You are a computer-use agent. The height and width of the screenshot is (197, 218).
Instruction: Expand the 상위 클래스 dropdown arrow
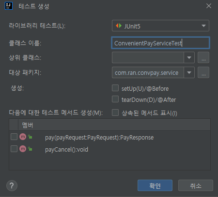click(189, 57)
